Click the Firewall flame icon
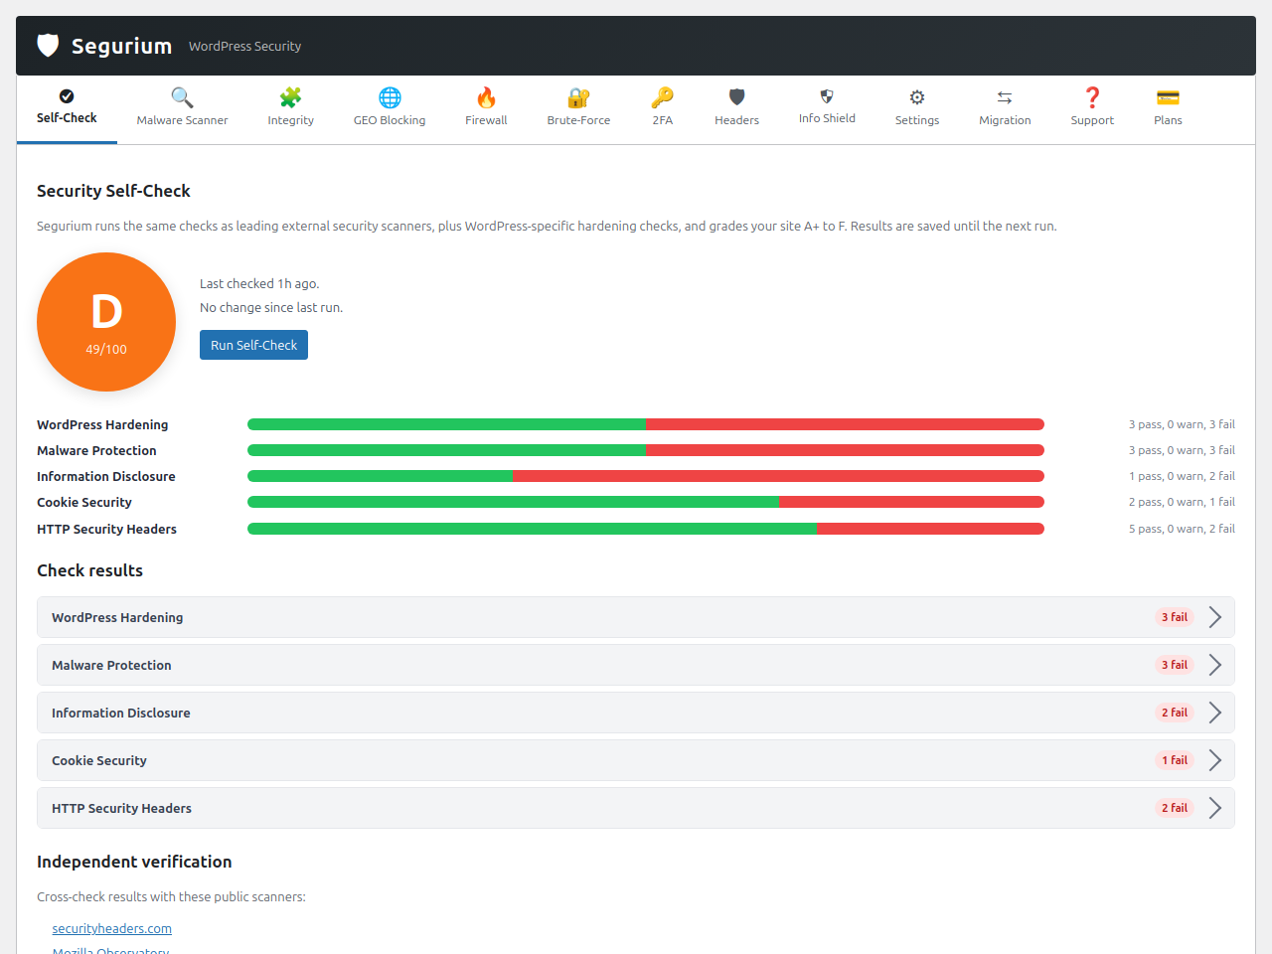The width and height of the screenshot is (1272, 954). (486, 97)
